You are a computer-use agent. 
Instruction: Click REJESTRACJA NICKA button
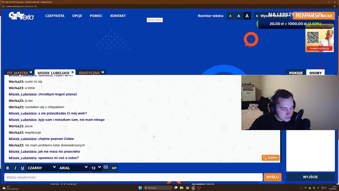[314, 16]
